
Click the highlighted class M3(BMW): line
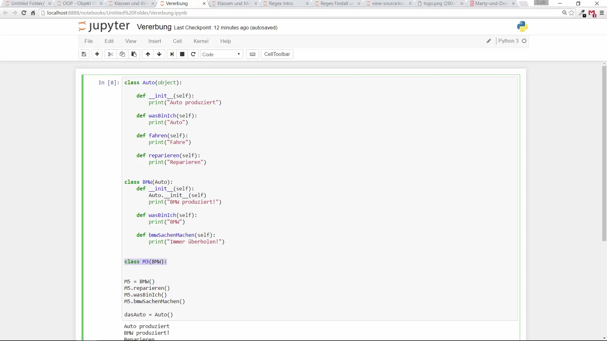point(145,261)
